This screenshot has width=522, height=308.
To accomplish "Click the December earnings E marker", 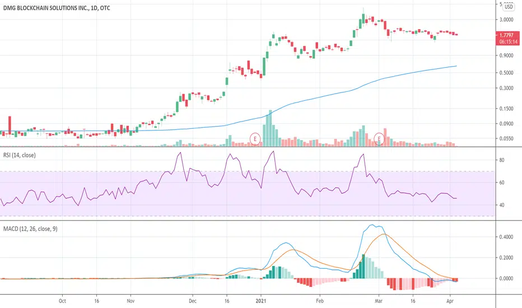I will tap(255, 138).
